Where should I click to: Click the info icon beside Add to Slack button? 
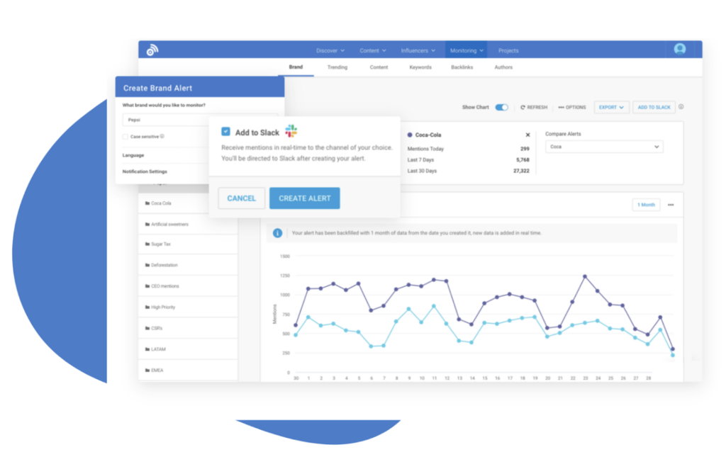[681, 107]
